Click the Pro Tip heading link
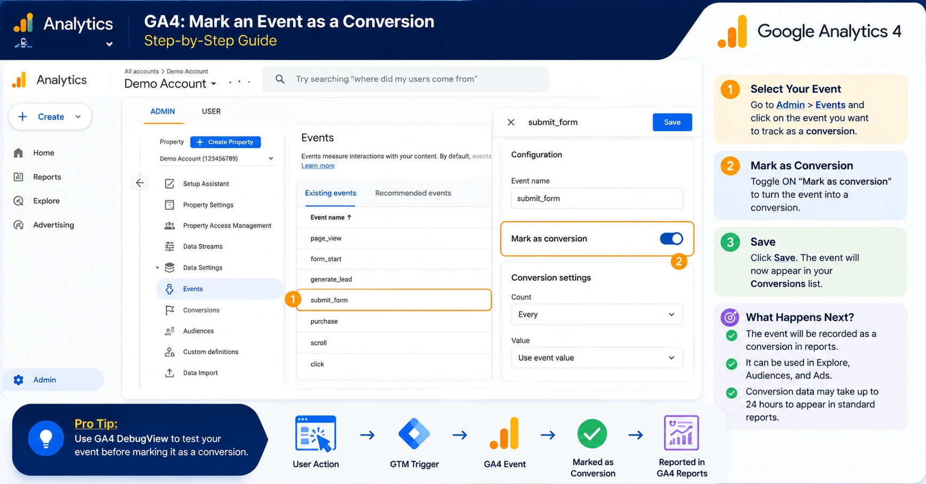This screenshot has height=484, width=926. (x=96, y=424)
